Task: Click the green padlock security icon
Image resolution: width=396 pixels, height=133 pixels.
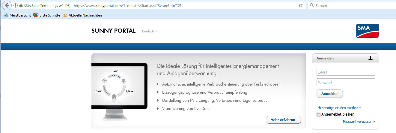Action: (21, 5)
